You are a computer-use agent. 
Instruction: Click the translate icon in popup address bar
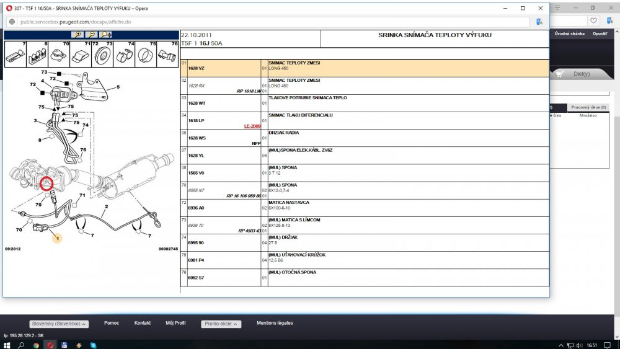(x=539, y=22)
